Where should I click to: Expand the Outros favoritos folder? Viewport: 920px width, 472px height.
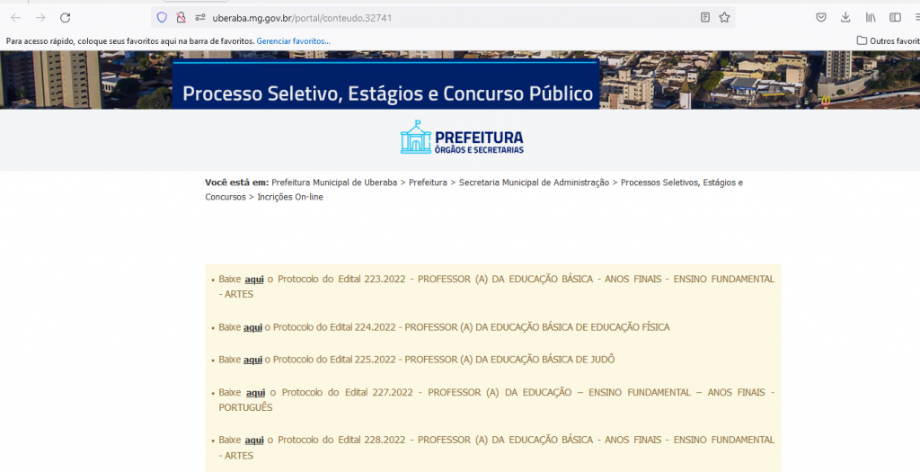[888, 40]
